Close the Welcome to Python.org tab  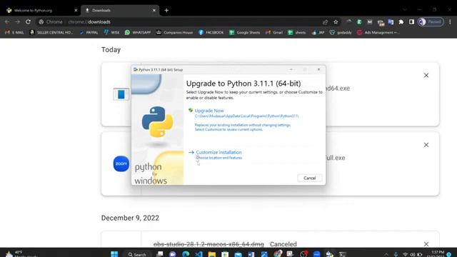pos(76,10)
